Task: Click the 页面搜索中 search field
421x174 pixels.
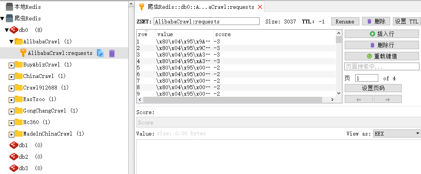Action: tap(382, 66)
